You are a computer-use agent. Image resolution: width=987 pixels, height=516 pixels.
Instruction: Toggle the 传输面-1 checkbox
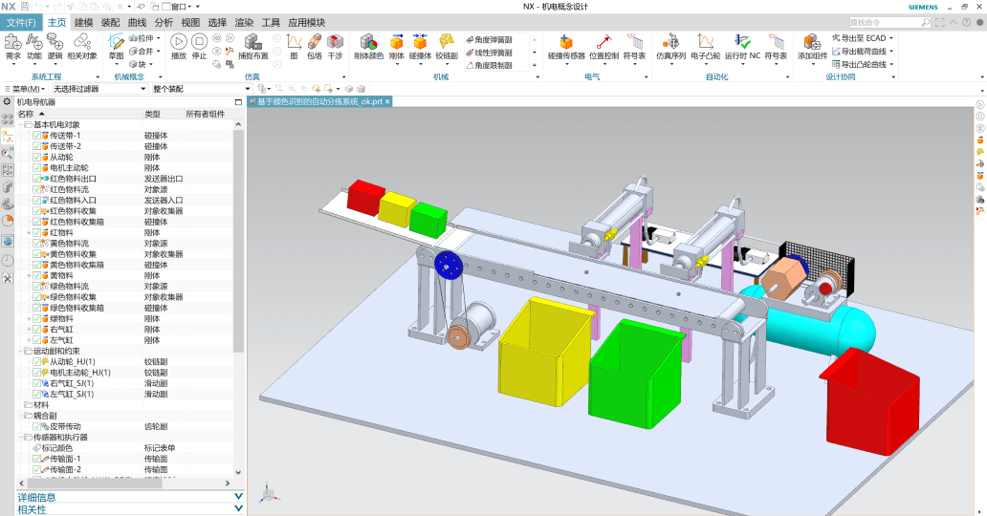[37, 459]
